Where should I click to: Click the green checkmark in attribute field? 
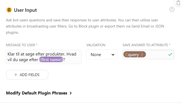coord(170,54)
